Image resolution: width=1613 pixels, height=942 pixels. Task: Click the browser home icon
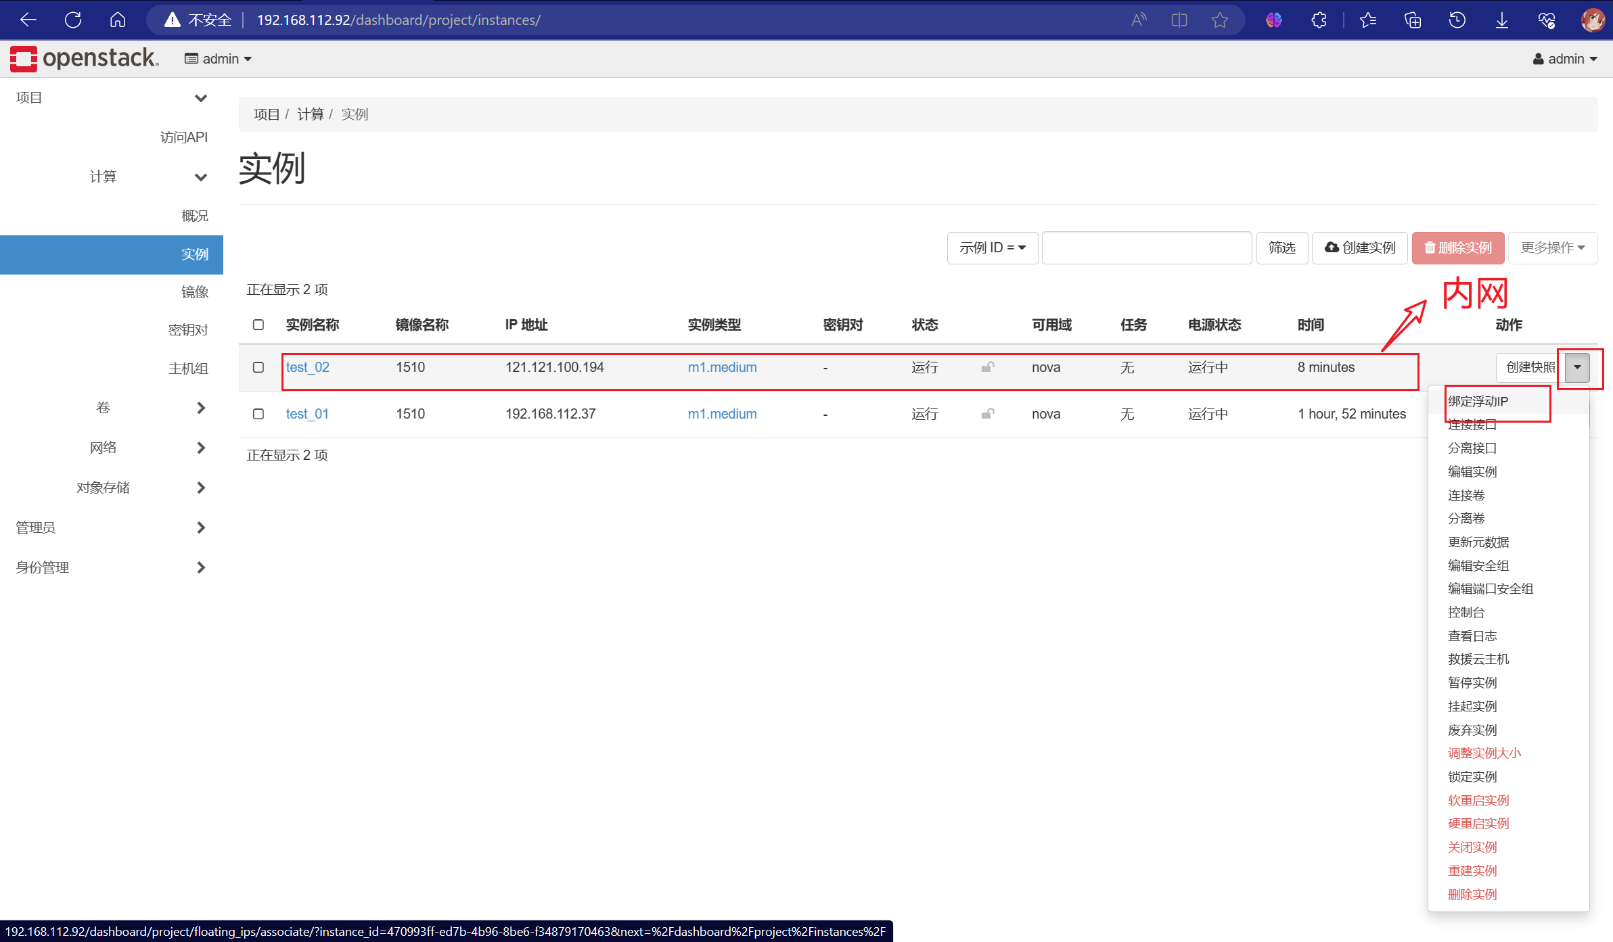[118, 20]
